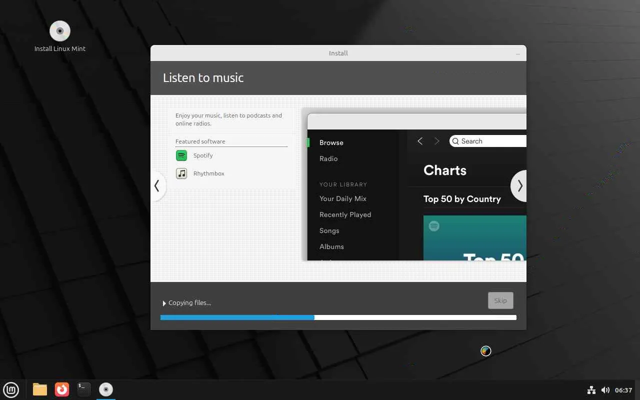640x400 pixels.
Task: Click the Top 50 by Country heading
Action: 462,199
